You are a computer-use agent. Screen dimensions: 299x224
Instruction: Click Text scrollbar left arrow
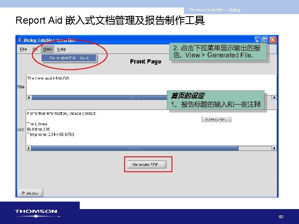point(29,148)
